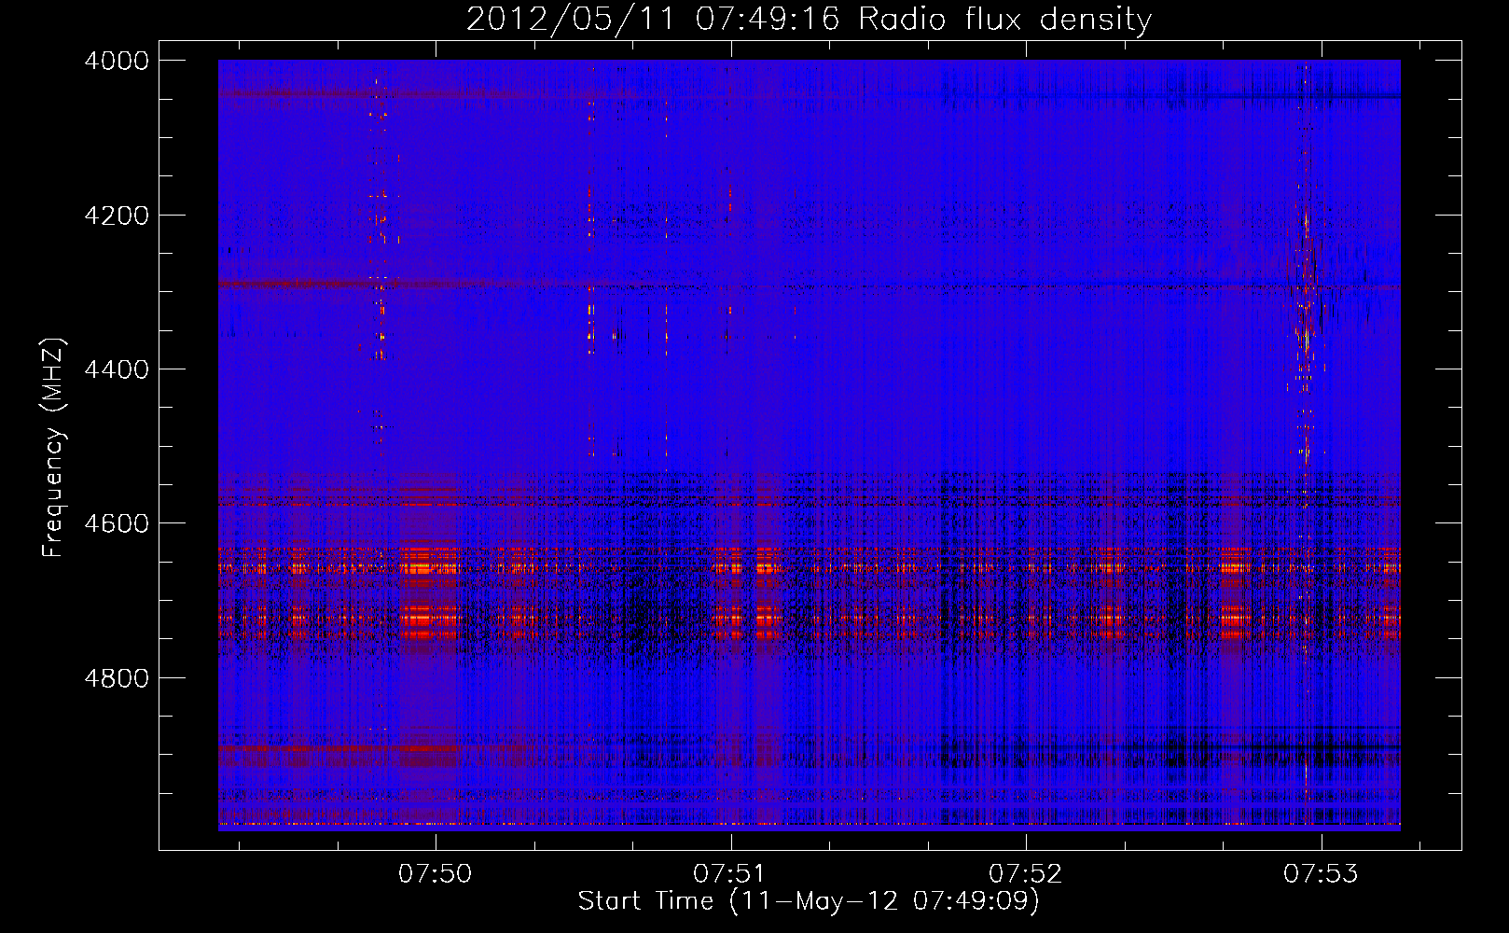Click the 'Start Time (11-May-12 07:49:09)' x-axis label
1509x933 pixels.
click(x=809, y=901)
